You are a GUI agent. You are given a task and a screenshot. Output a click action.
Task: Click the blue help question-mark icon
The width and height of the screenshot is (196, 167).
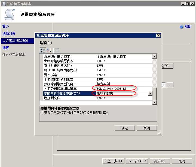tap(182, 27)
